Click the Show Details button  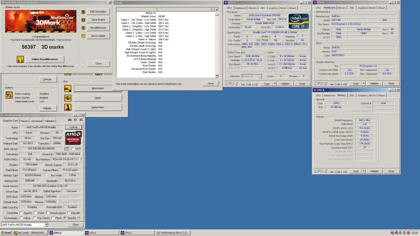(x=98, y=36)
